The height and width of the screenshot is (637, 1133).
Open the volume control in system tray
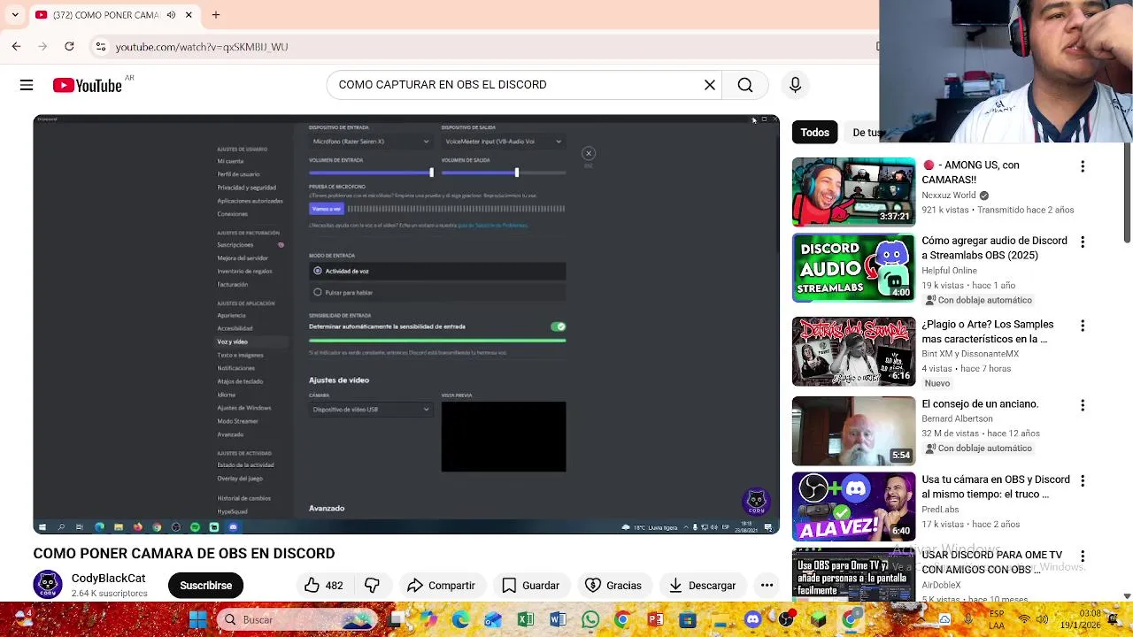(1042, 619)
